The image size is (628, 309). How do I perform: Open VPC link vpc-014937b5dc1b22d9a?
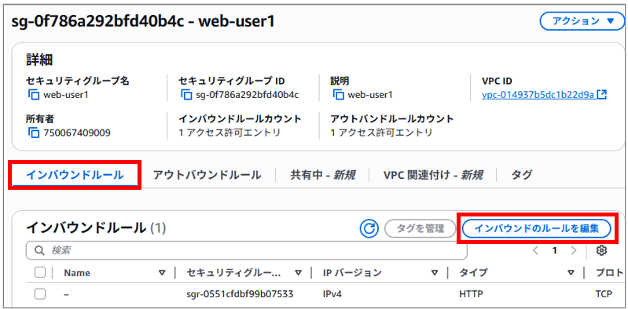pyautogui.click(x=538, y=95)
